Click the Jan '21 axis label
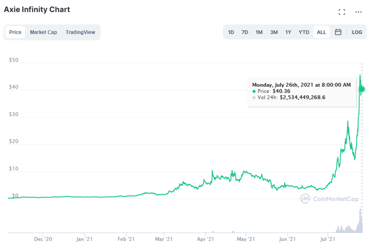The width and height of the screenshot is (371, 245). tap(84, 239)
